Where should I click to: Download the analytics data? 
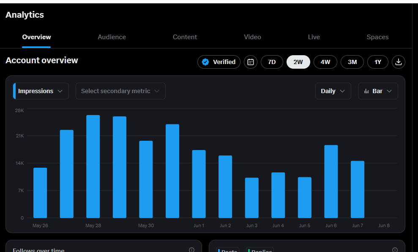tap(398, 62)
